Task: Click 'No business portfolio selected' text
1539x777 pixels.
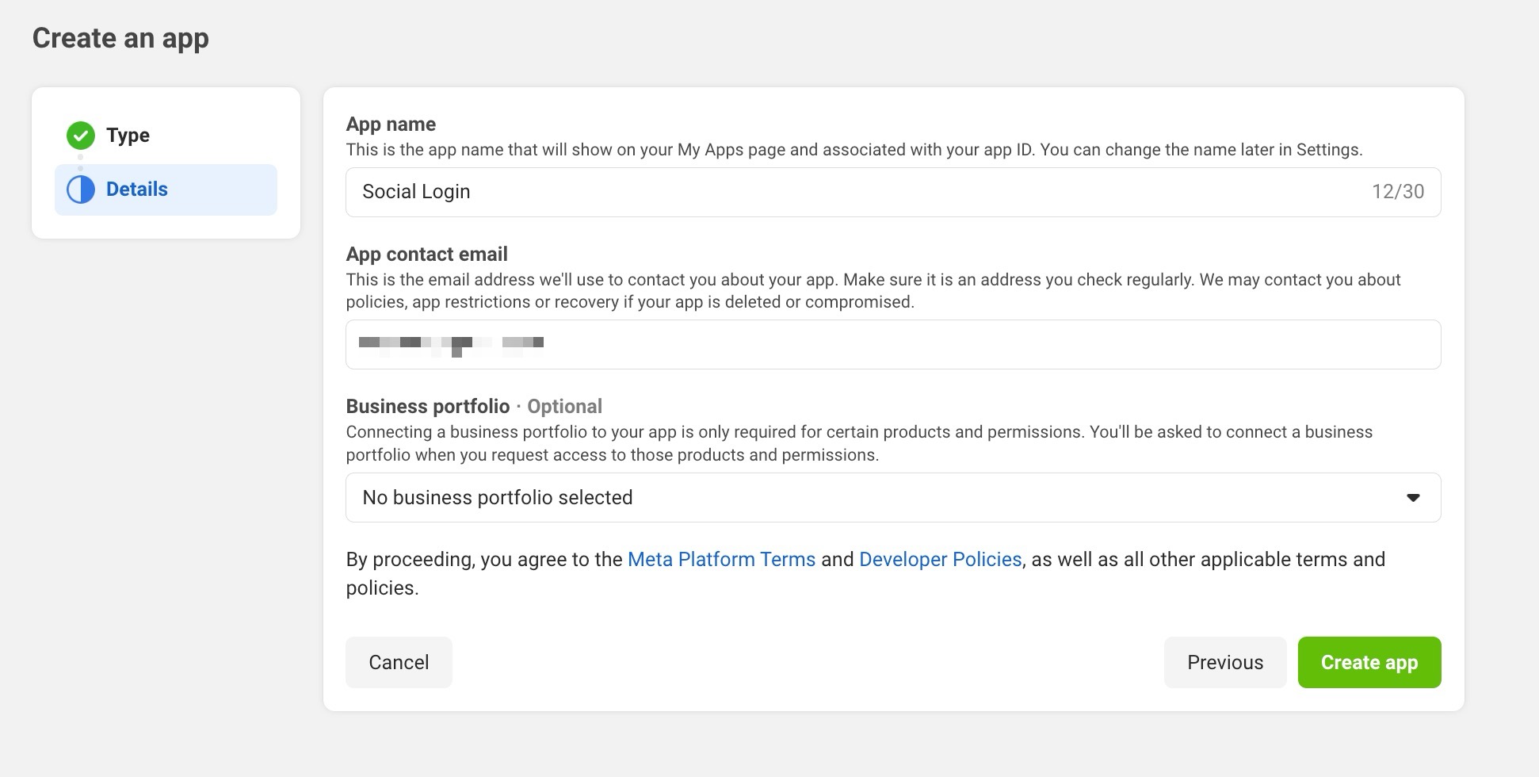Action: [x=497, y=498]
